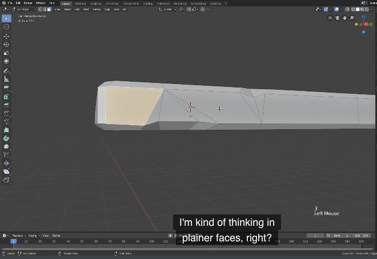Select the Knife tool
Viewport: 377px width, 259px height.
pos(6,122)
